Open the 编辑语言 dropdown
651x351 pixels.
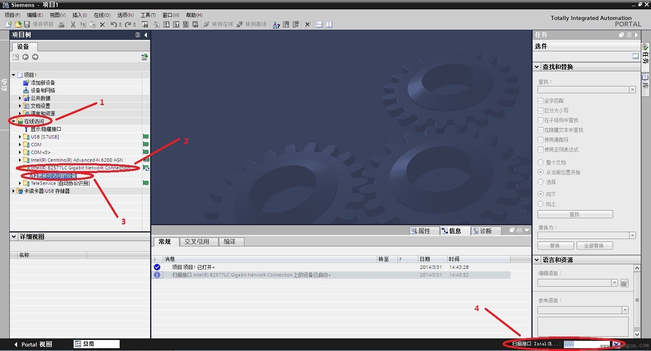(x=614, y=283)
